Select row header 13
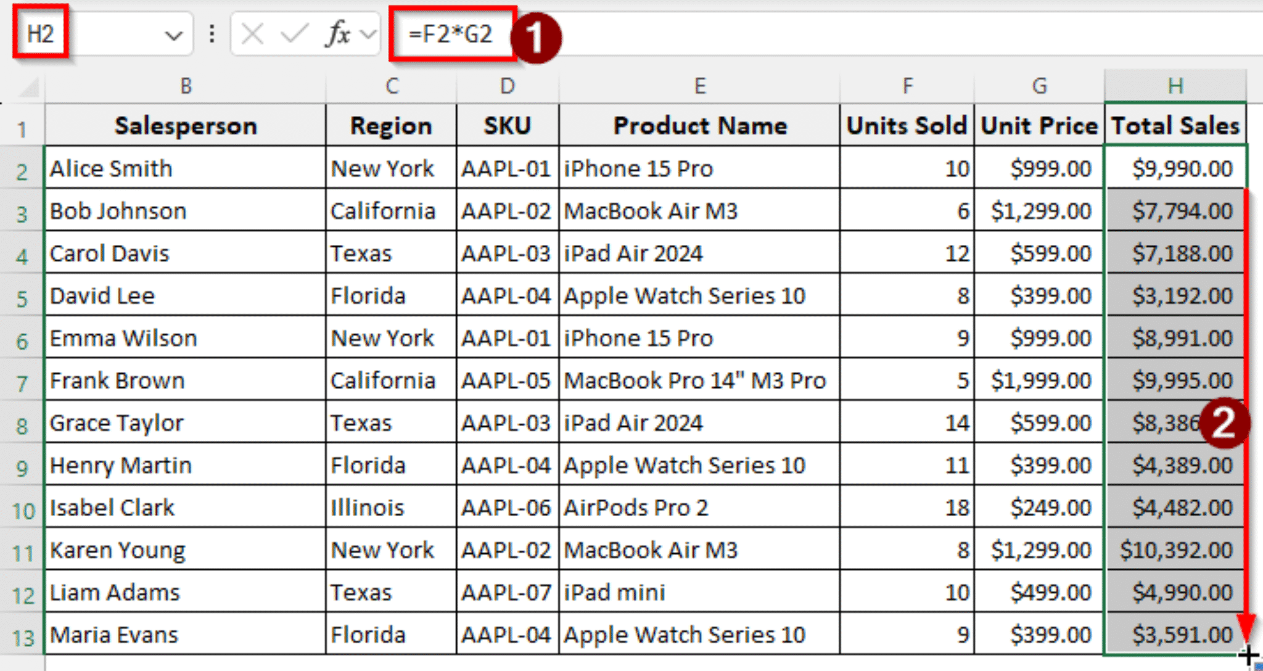This screenshot has width=1263, height=671. click(22, 634)
